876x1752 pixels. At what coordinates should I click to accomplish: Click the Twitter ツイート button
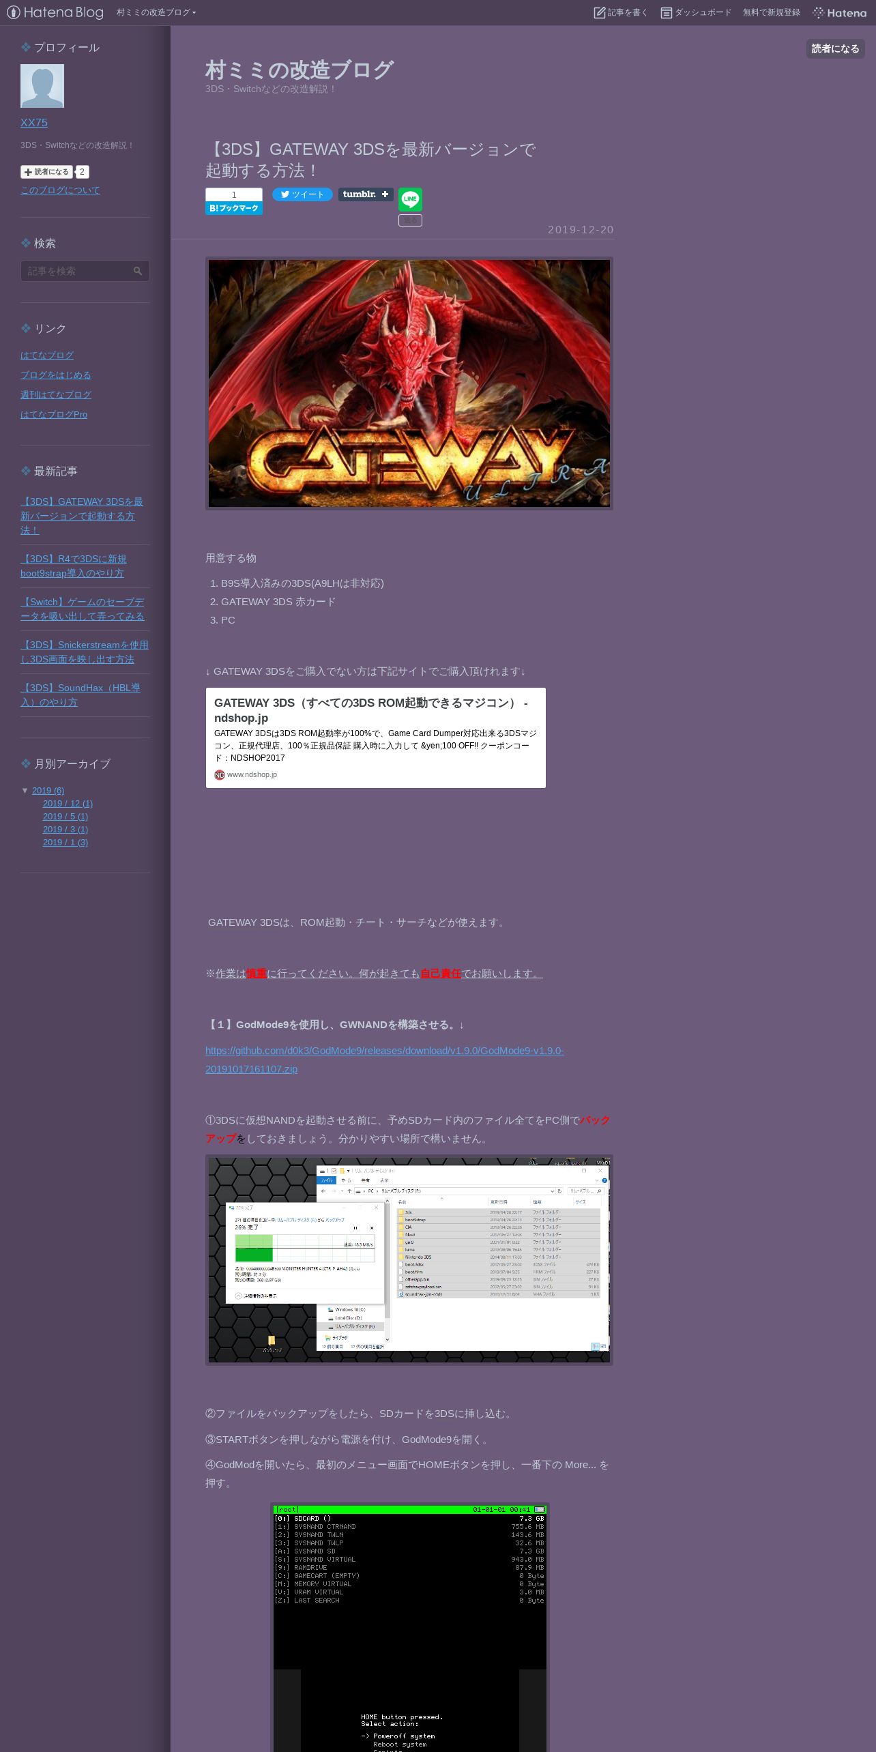[x=302, y=194]
